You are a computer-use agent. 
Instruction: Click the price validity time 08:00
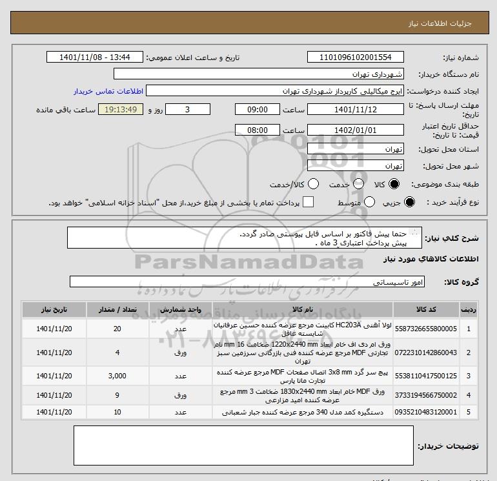pyautogui.click(x=258, y=130)
